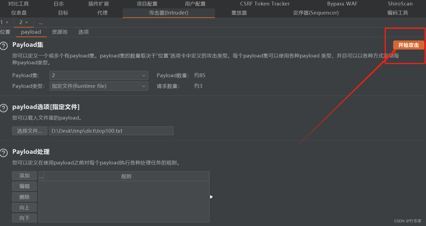Screen dimensions: 426x226
Task: Select the payload sub-tab
Action: (31, 32)
